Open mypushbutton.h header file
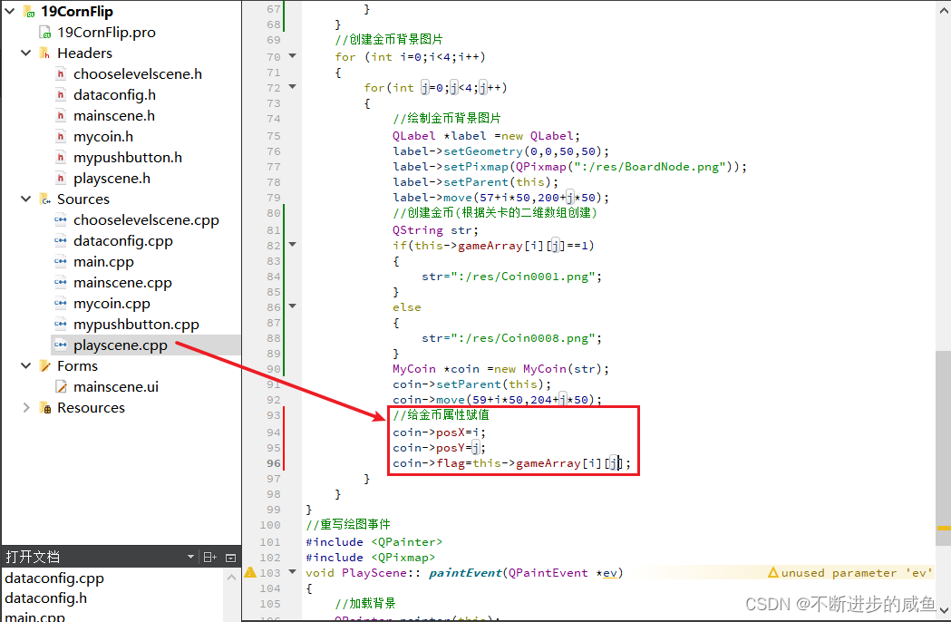951x622 pixels. (127, 157)
